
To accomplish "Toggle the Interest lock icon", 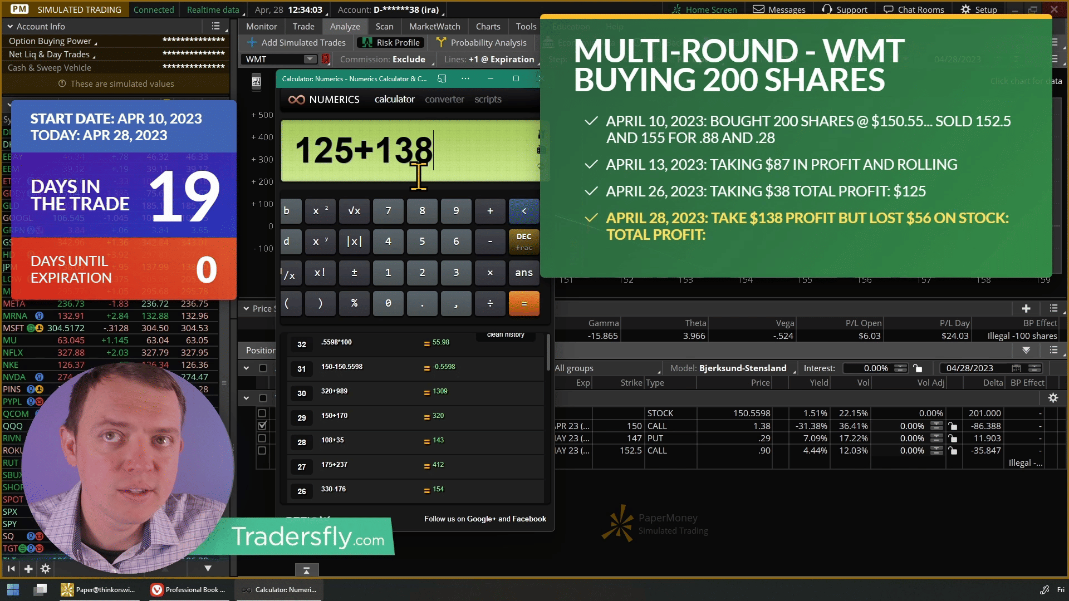I will click(918, 368).
